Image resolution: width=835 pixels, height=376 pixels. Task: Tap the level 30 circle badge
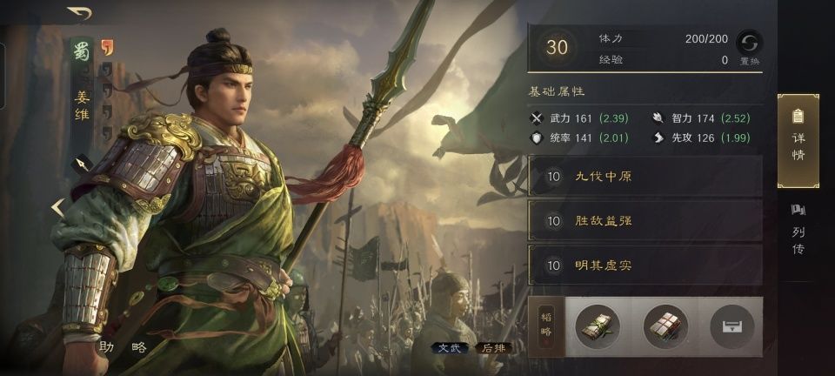[x=557, y=47]
